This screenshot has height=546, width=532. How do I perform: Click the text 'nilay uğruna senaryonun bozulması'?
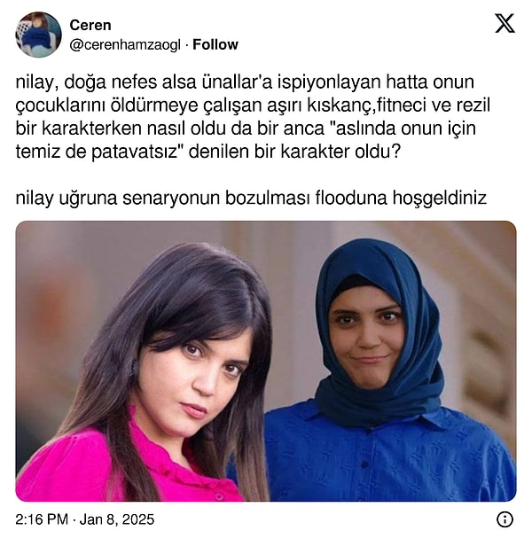[x=162, y=199]
